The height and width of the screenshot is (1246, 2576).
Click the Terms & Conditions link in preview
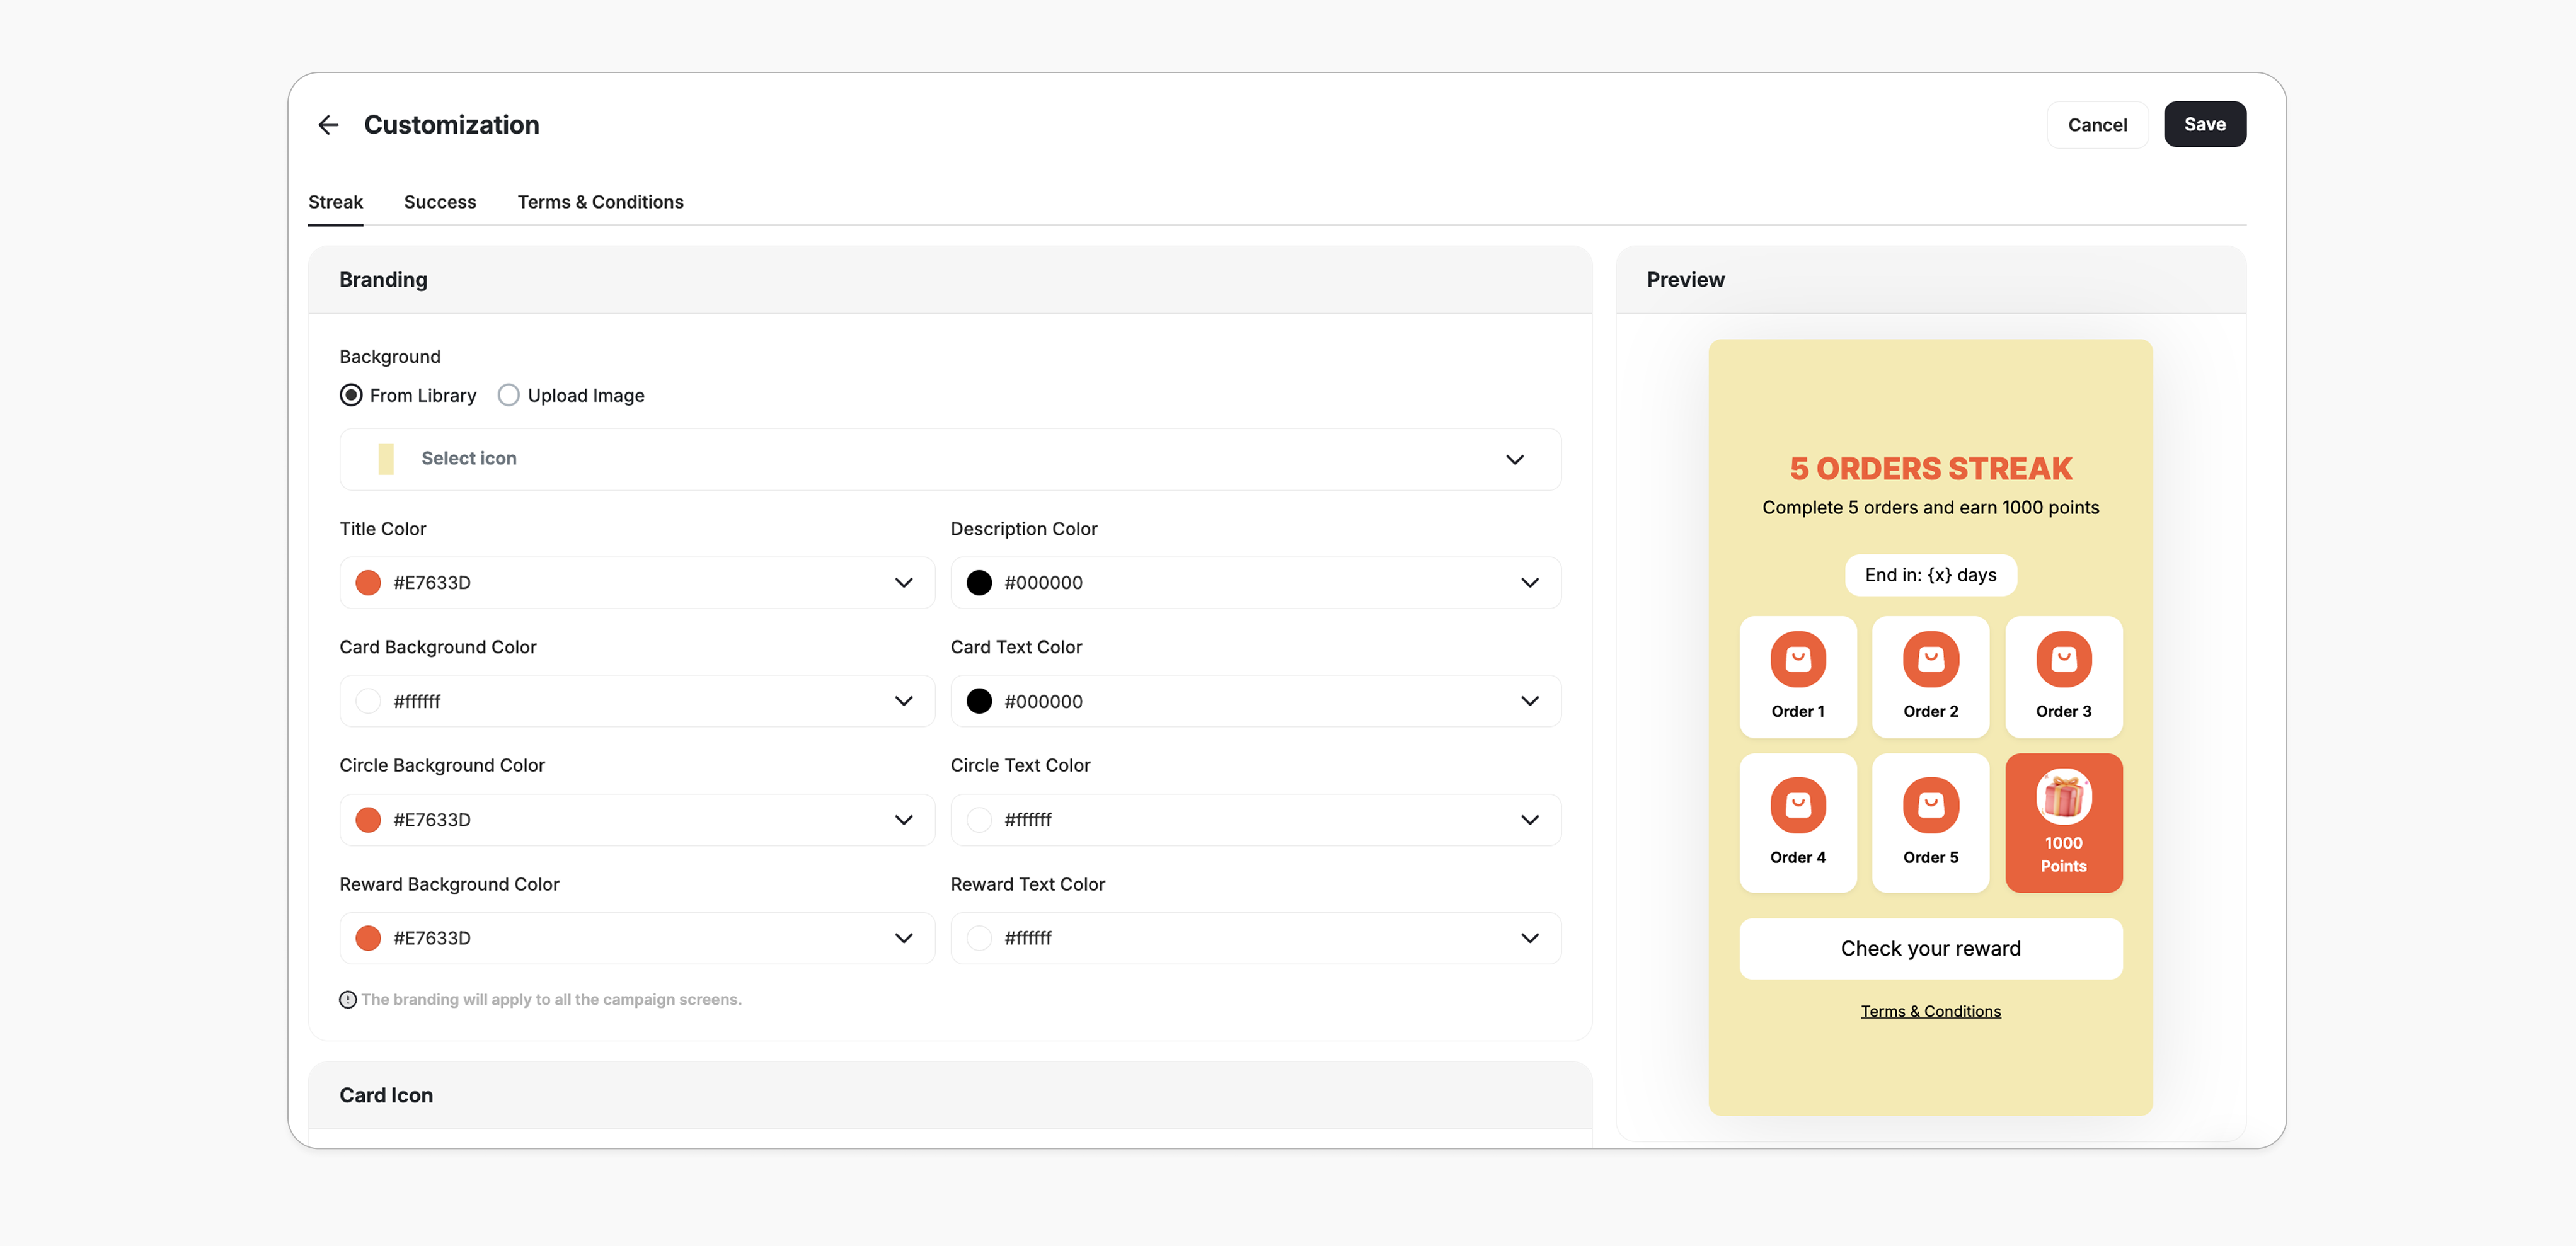pos(1930,1011)
